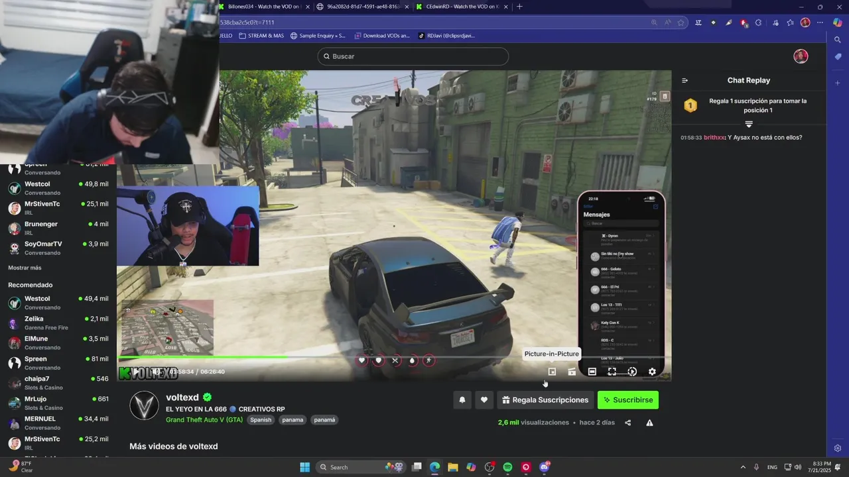Click the voltexd channel name

tap(182, 397)
